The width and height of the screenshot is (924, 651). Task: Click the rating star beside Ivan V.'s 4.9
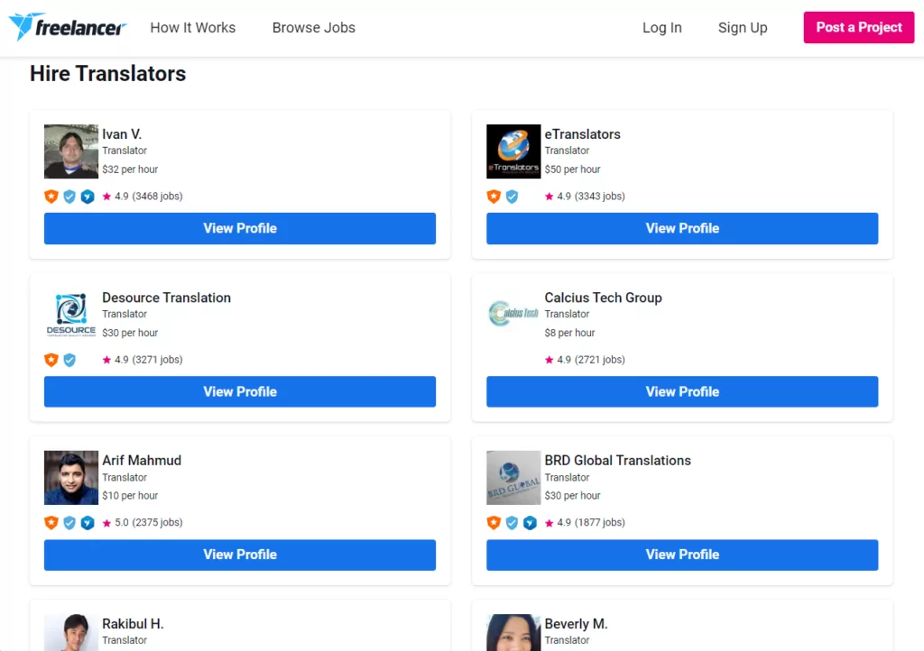(x=106, y=196)
